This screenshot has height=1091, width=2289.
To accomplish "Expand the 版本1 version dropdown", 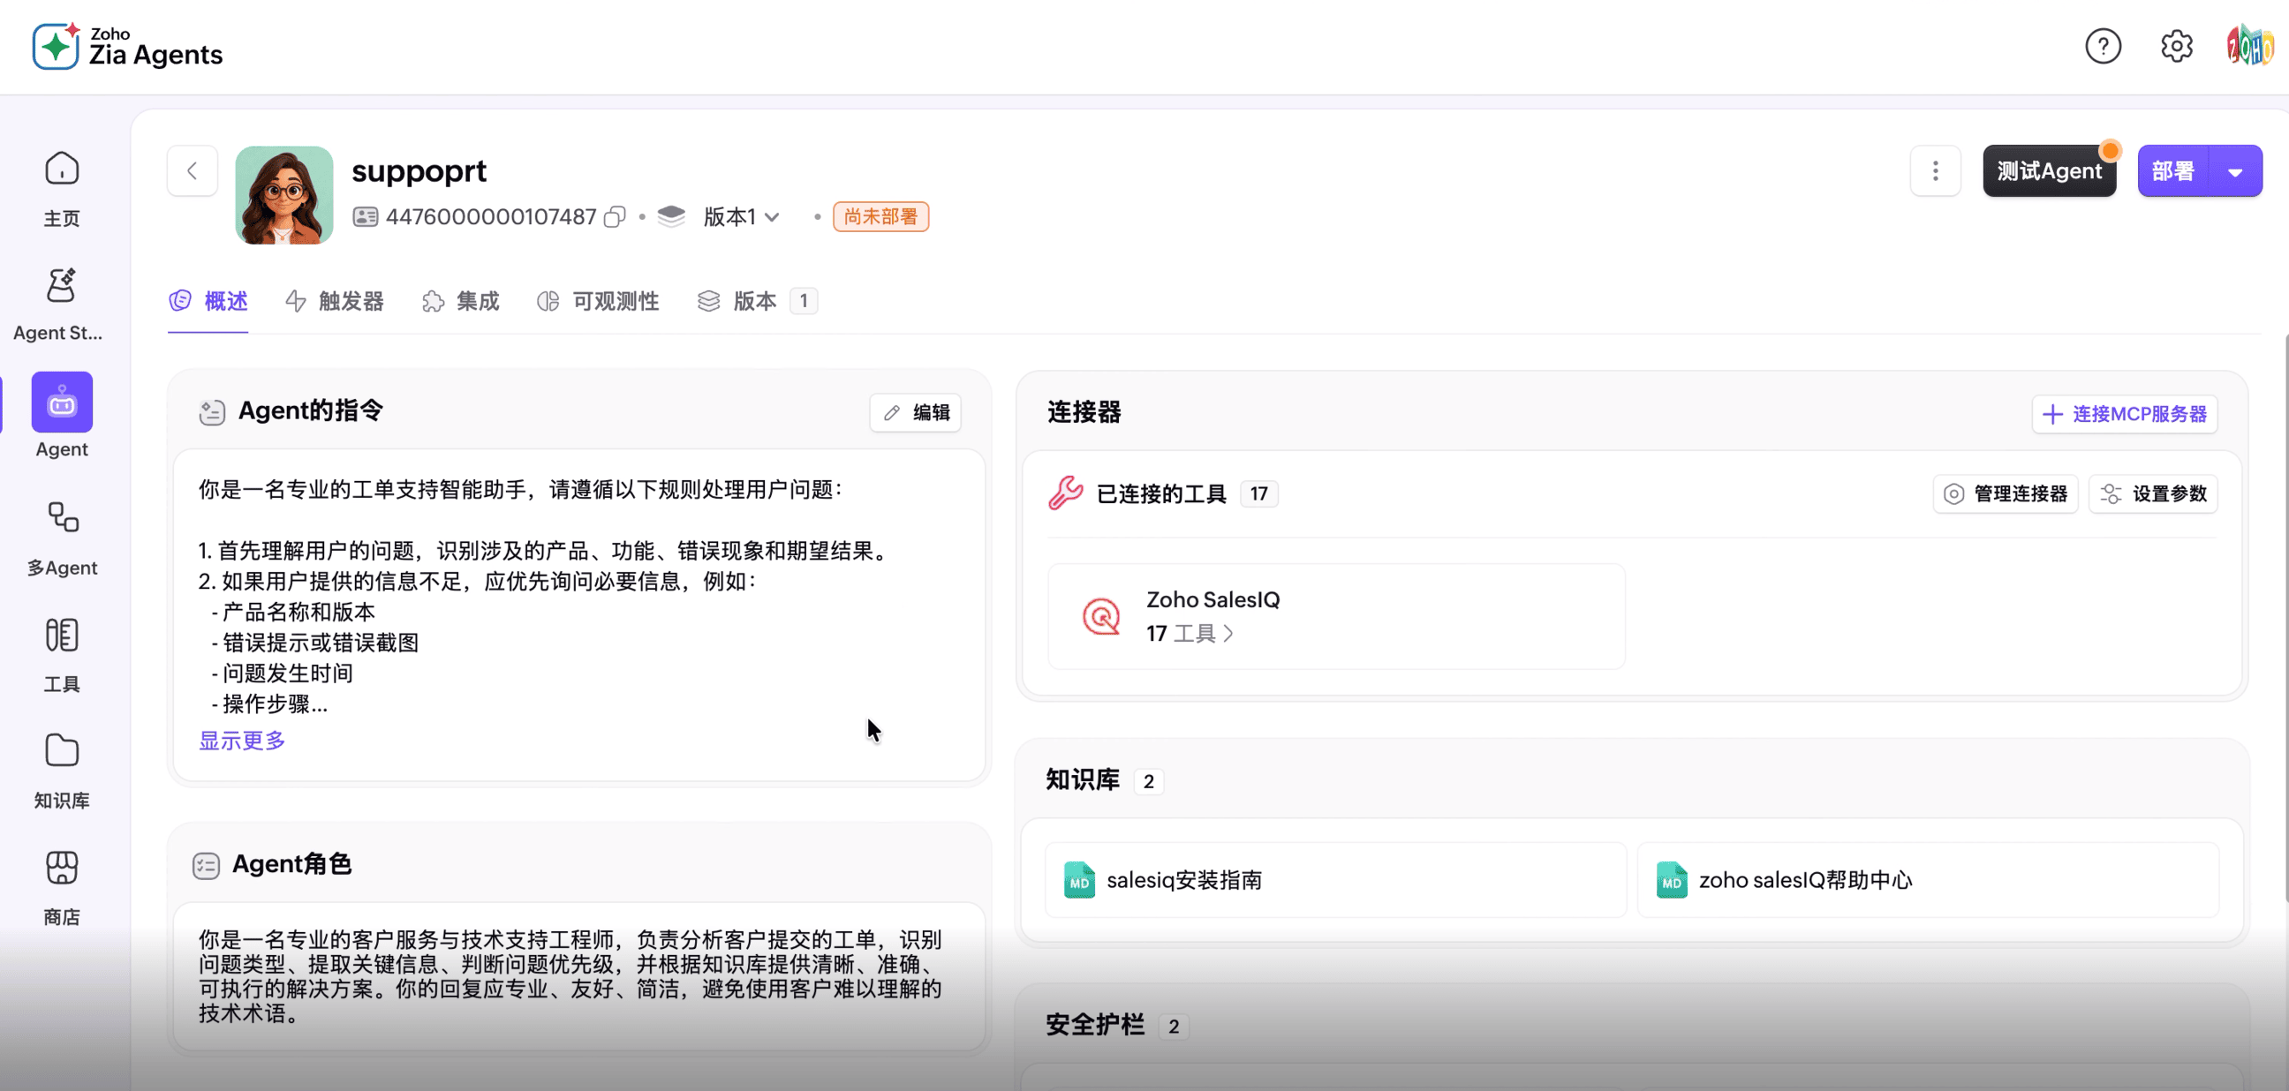I will pyautogui.click(x=741, y=217).
